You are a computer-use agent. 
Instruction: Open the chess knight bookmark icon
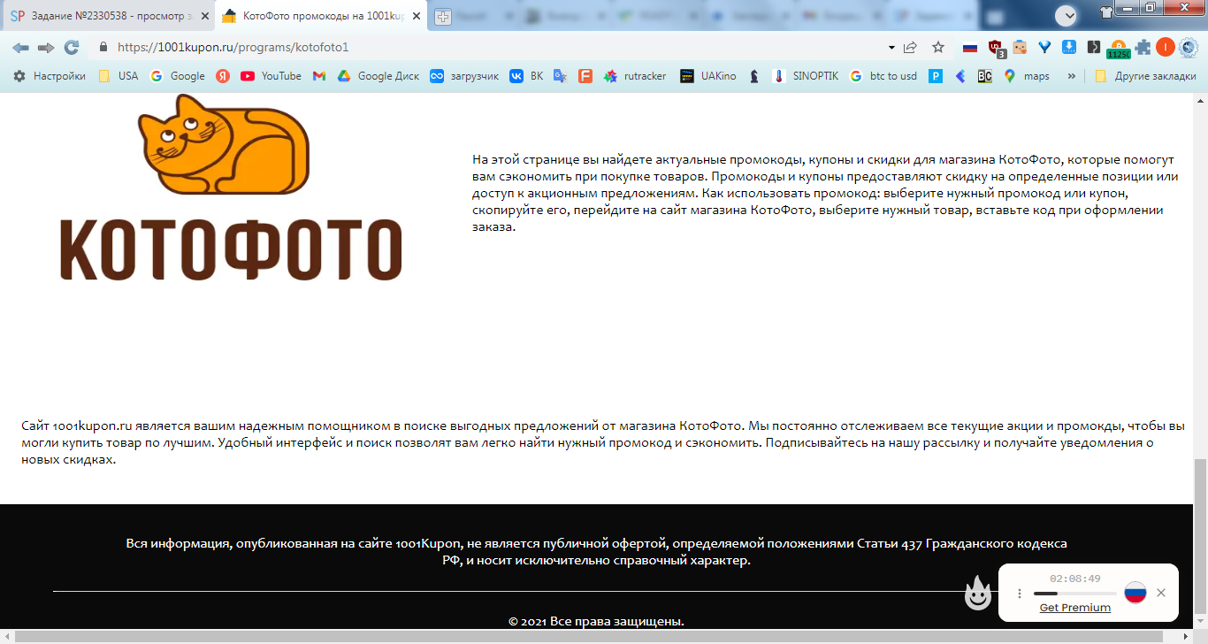click(754, 76)
